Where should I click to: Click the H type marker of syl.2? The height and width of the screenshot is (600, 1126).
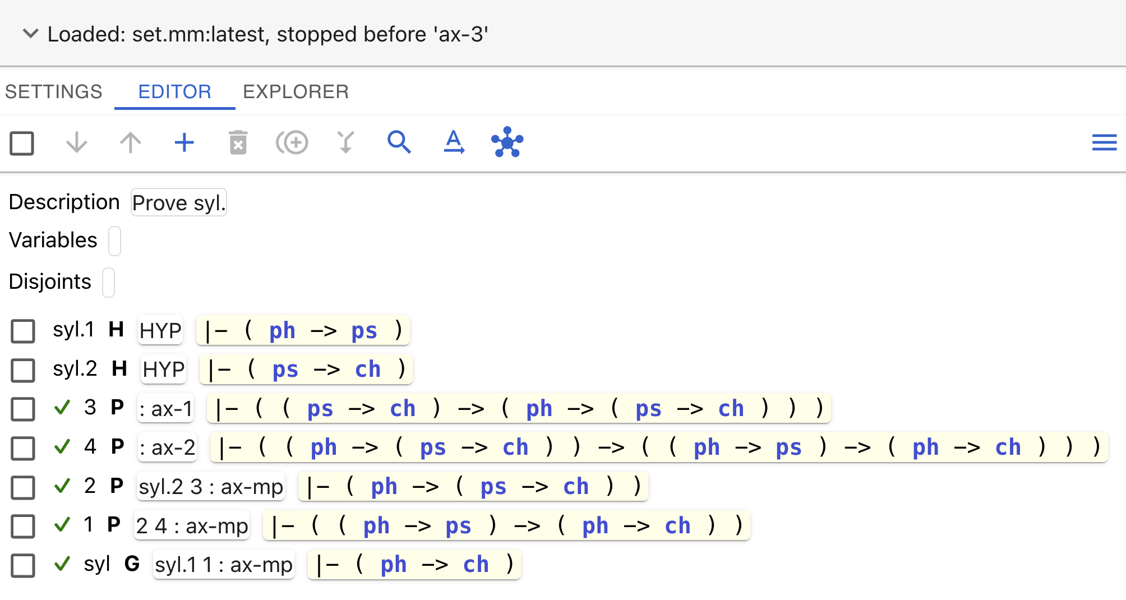point(119,368)
